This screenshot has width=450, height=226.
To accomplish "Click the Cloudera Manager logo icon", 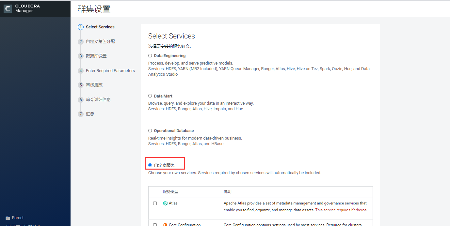I will point(8,8).
